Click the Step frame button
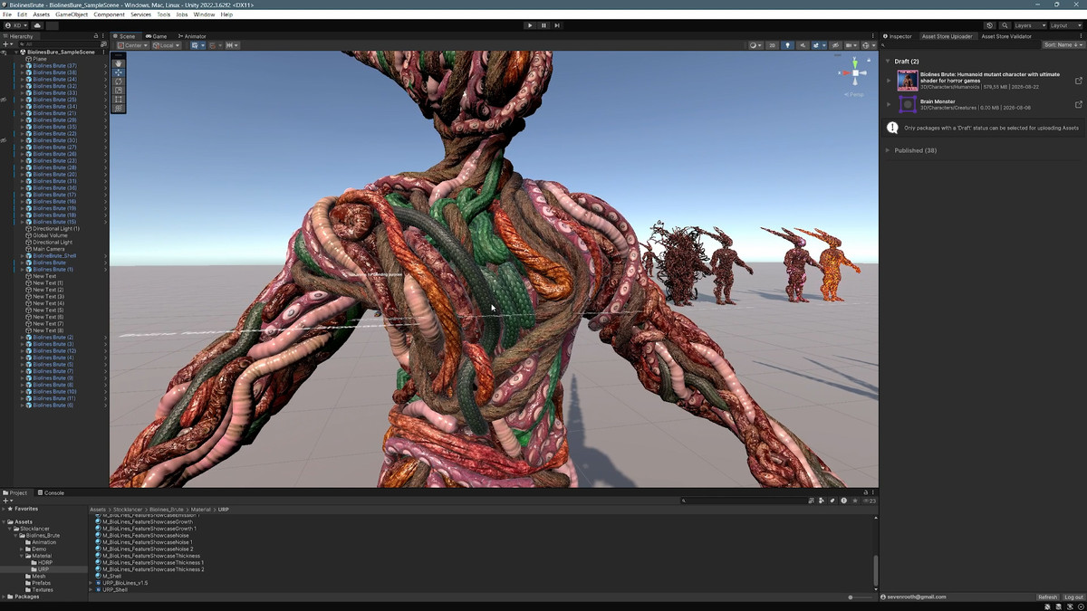The width and height of the screenshot is (1087, 611). [x=557, y=25]
